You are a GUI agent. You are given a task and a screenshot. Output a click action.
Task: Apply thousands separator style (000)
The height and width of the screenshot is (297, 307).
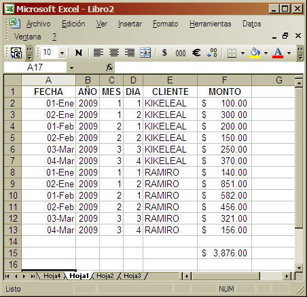coord(181,53)
